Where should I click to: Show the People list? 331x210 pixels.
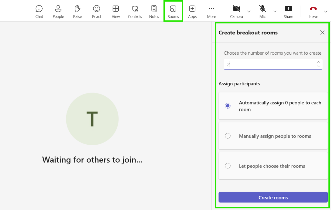click(x=58, y=12)
